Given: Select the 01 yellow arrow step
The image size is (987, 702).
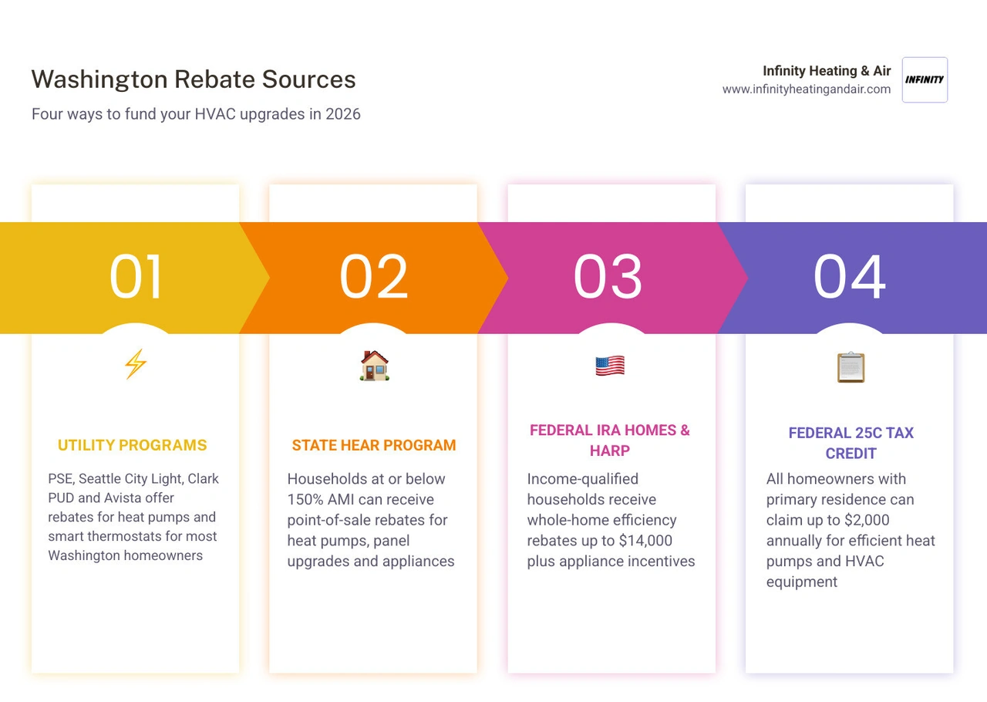Looking at the screenshot, I should tap(135, 278).
